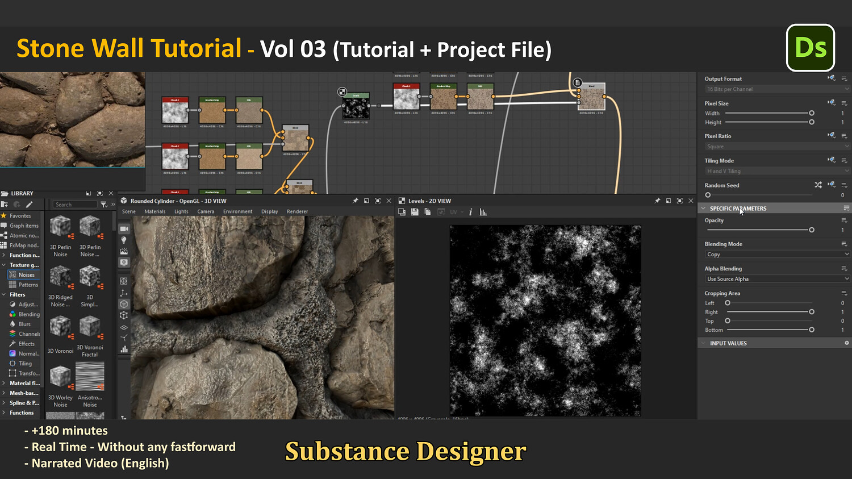The height and width of the screenshot is (479, 852).
Task: Open the Blending Mode dropdown showing Copy
Action: (777, 255)
